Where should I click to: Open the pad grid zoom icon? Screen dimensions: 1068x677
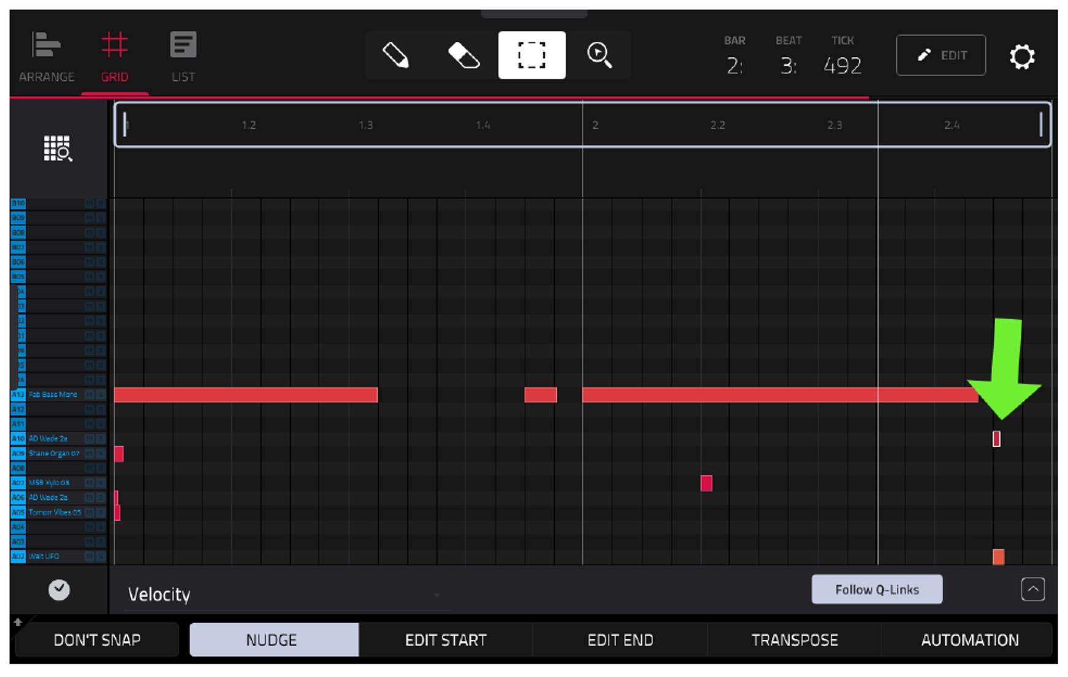click(x=58, y=148)
